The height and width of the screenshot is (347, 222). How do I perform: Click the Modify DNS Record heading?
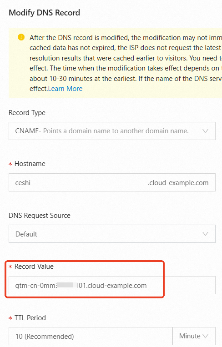coord(44,13)
